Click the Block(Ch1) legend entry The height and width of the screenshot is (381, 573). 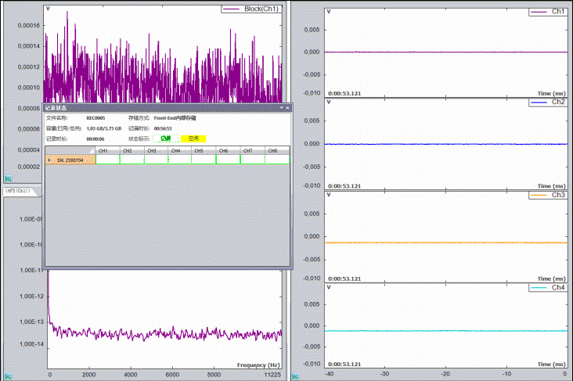pos(261,9)
